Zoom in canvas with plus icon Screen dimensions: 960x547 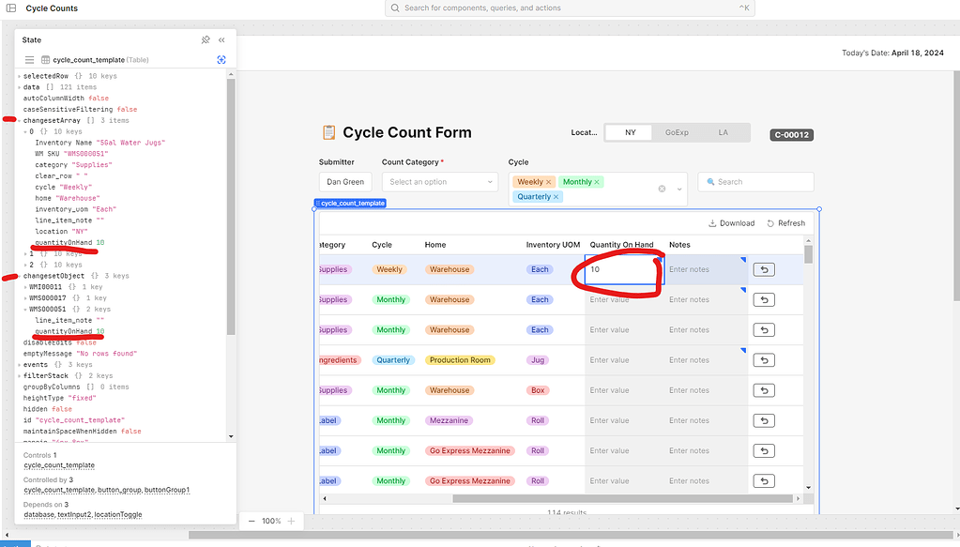(x=292, y=522)
